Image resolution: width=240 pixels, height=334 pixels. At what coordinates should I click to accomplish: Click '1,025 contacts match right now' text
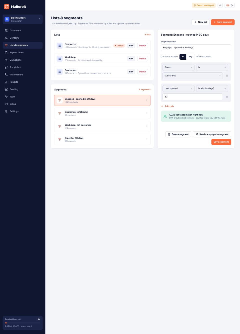186,115
